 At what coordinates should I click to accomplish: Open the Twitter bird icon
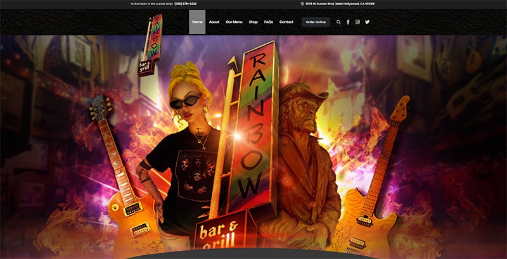coord(368,22)
